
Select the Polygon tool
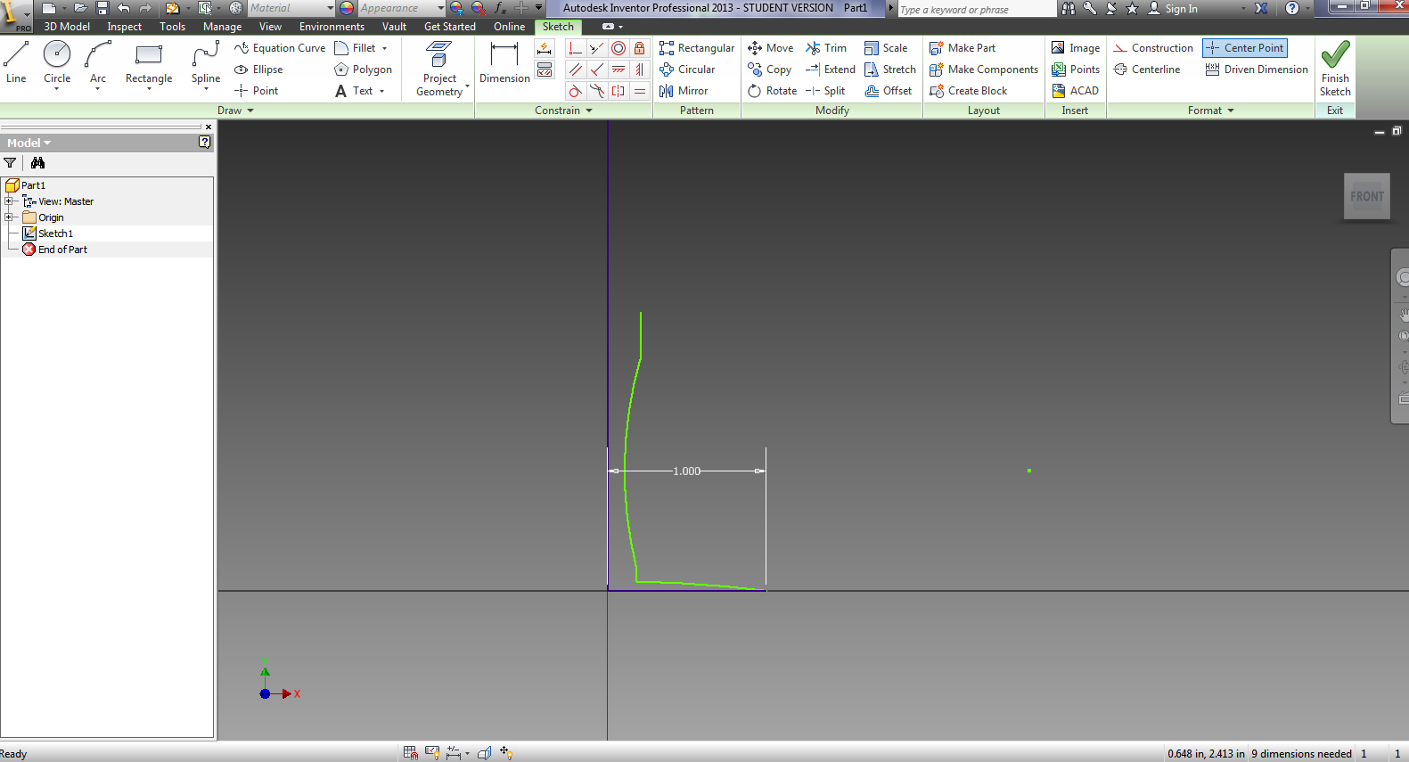pos(363,70)
